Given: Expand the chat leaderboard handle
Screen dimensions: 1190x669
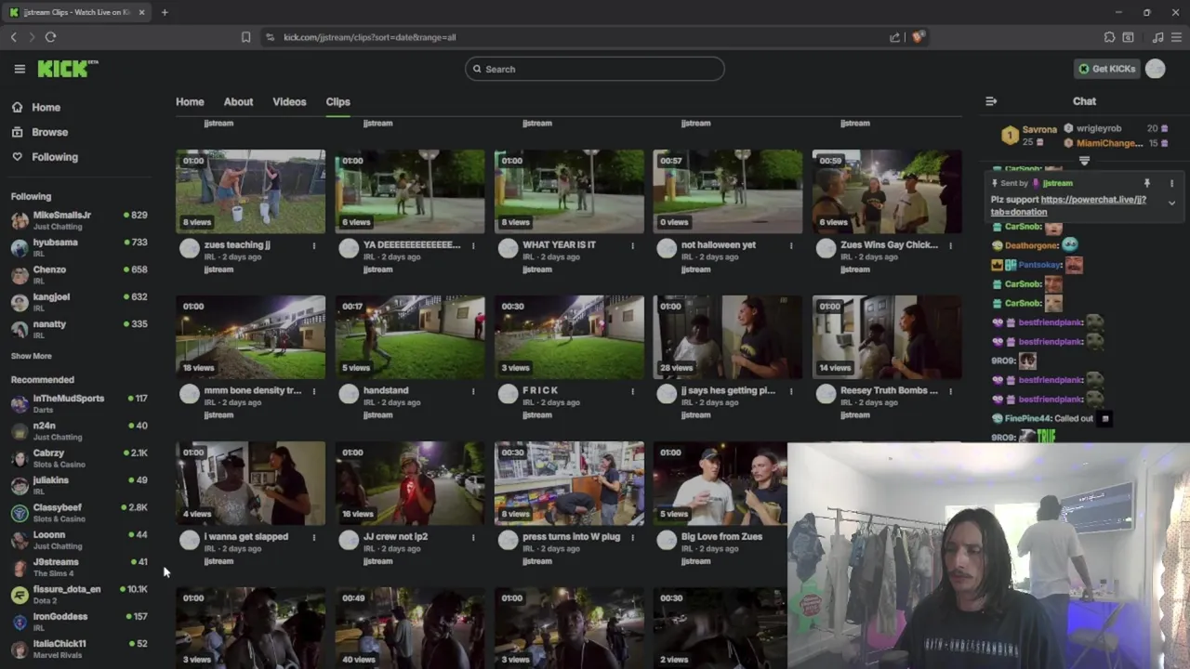Looking at the screenshot, I should coord(1084,161).
